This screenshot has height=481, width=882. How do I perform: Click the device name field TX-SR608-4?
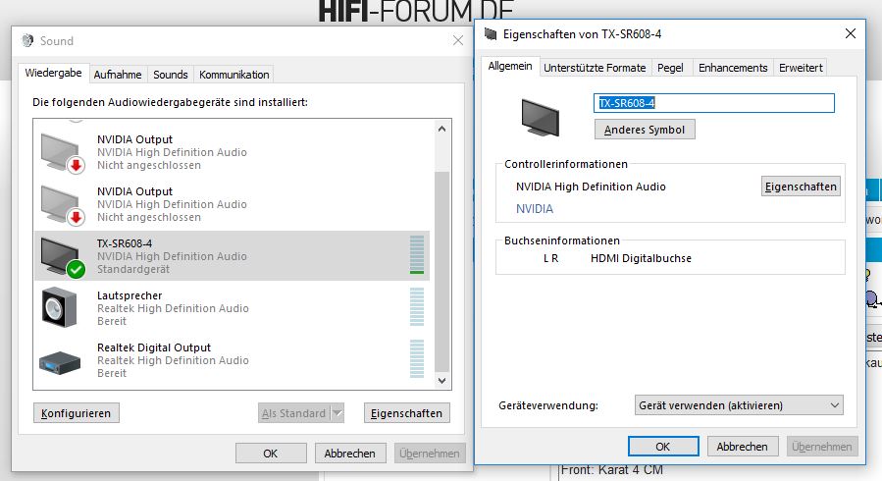(714, 103)
